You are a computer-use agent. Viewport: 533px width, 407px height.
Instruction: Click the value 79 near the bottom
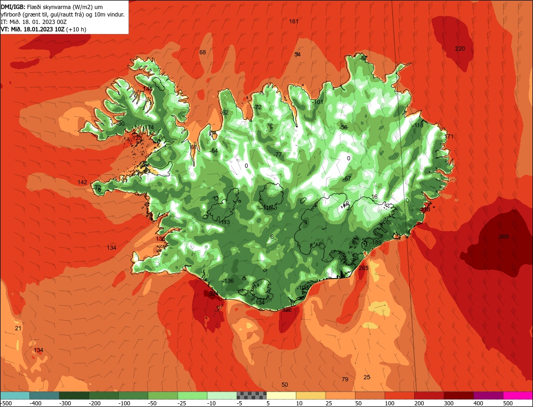345,379
